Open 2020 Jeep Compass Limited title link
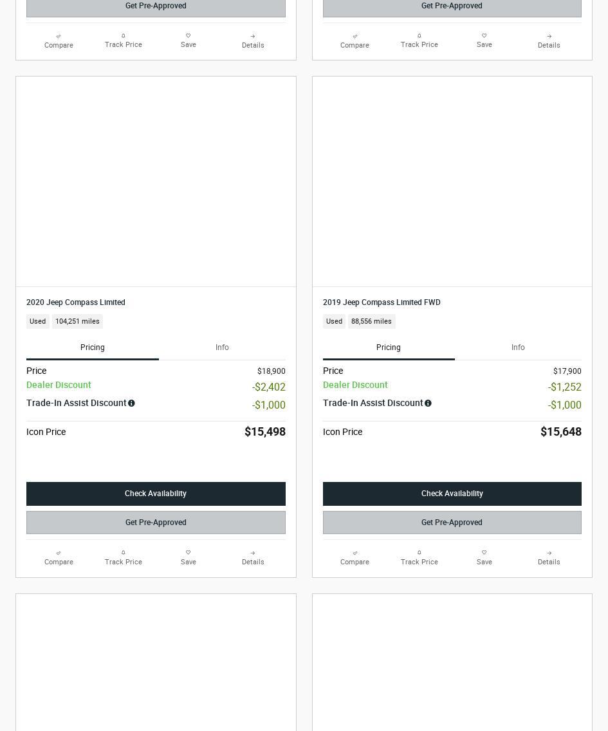 (x=75, y=302)
